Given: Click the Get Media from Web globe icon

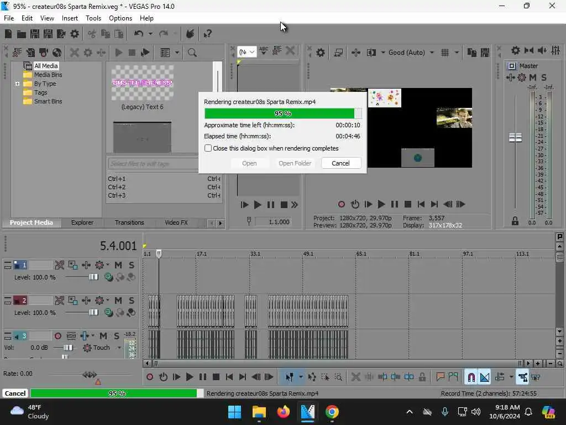Looking at the screenshot, I should click(x=57, y=53).
